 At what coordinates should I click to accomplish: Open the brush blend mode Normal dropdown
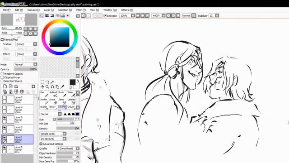click(60, 114)
